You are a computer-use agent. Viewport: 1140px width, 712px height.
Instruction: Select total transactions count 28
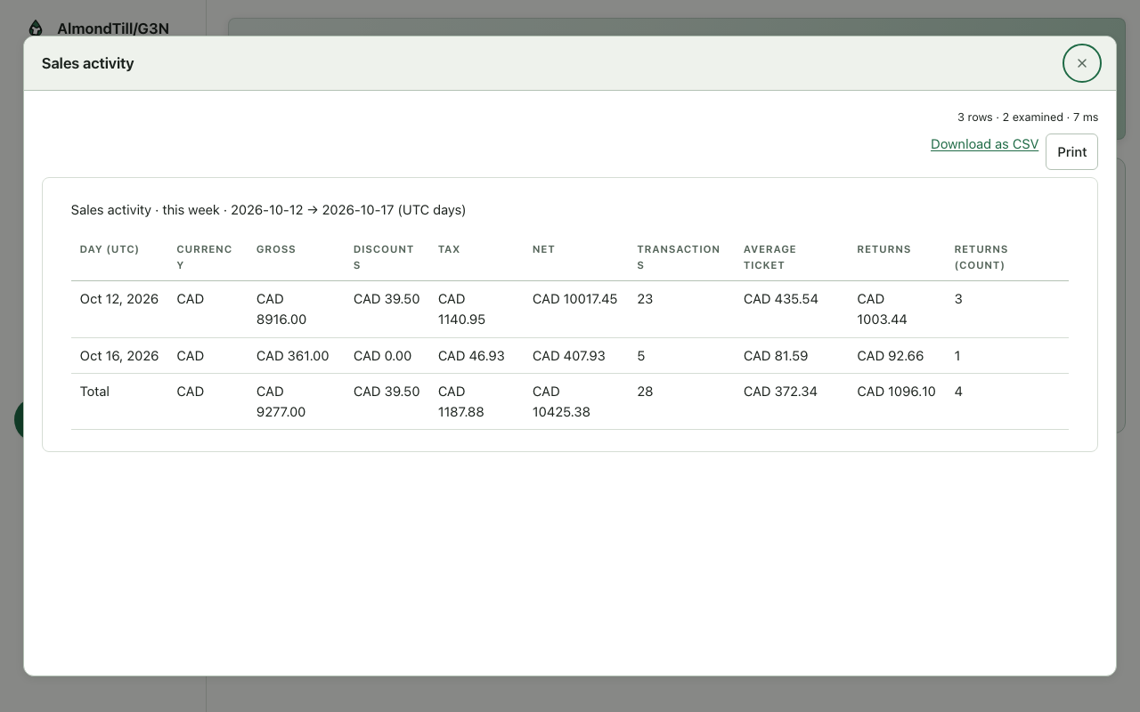point(645,392)
